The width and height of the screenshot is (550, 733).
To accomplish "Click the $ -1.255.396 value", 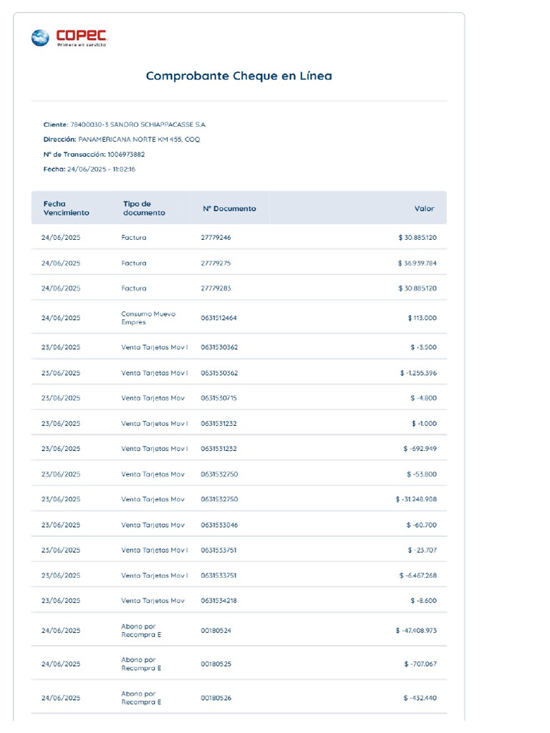I will (418, 373).
